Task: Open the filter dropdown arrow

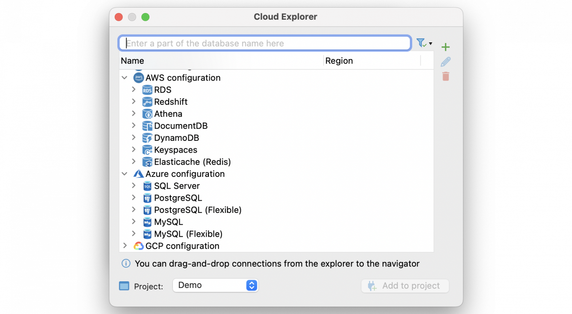Action: pyautogui.click(x=430, y=43)
